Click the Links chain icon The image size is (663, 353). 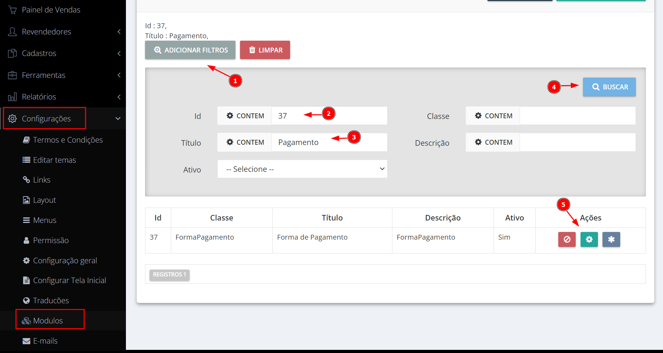(26, 180)
